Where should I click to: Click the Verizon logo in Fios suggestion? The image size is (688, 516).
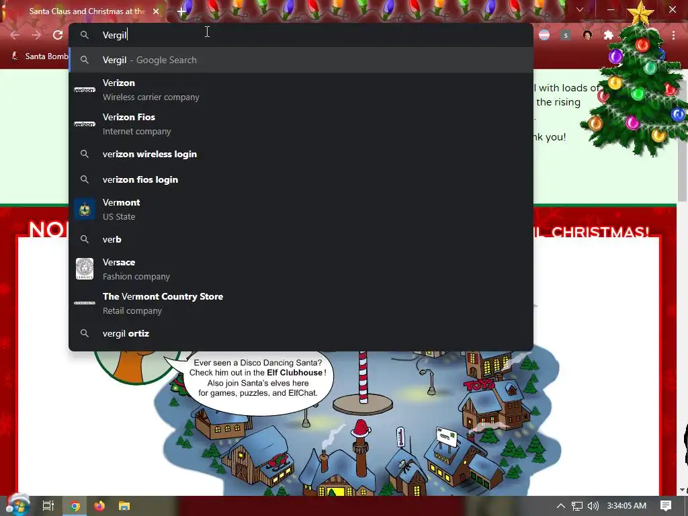tap(85, 124)
